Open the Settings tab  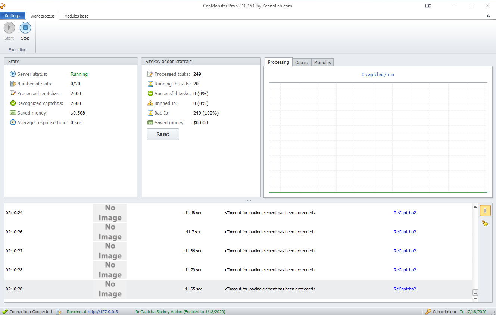[x=12, y=16]
